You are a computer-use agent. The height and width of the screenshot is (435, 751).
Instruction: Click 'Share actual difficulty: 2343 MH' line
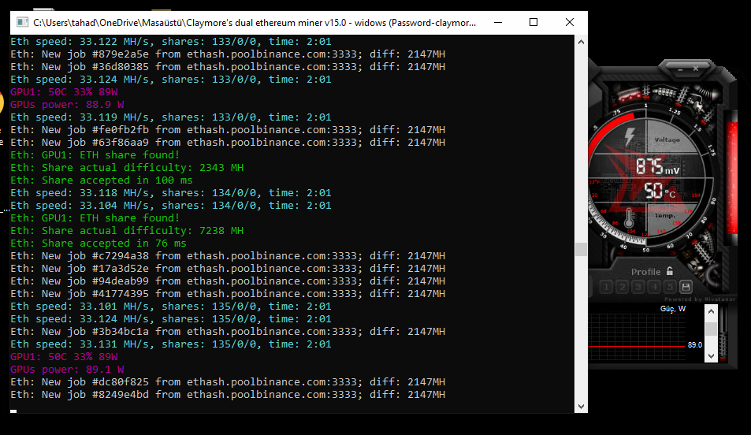[127, 168]
